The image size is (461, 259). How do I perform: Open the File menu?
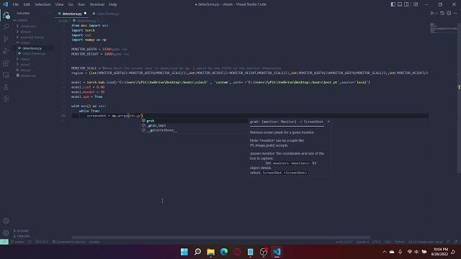[16, 4]
